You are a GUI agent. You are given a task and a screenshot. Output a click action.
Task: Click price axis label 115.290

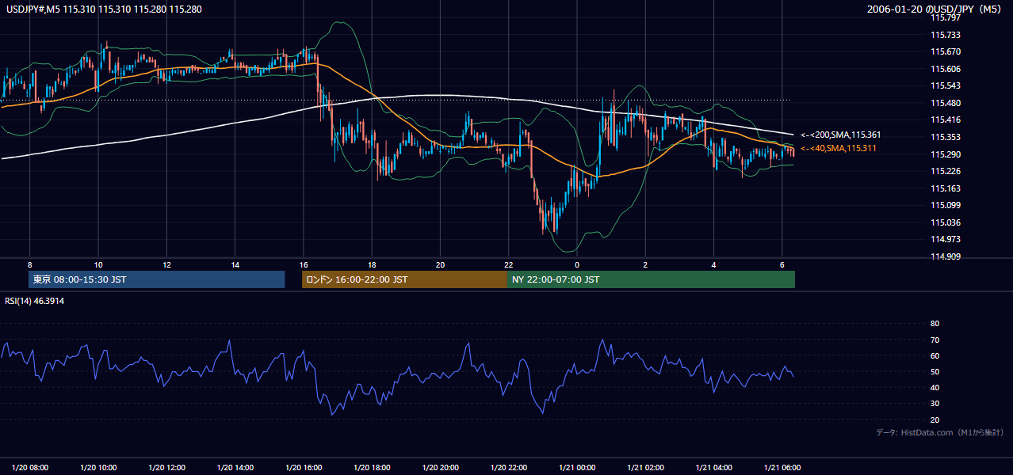tap(944, 154)
